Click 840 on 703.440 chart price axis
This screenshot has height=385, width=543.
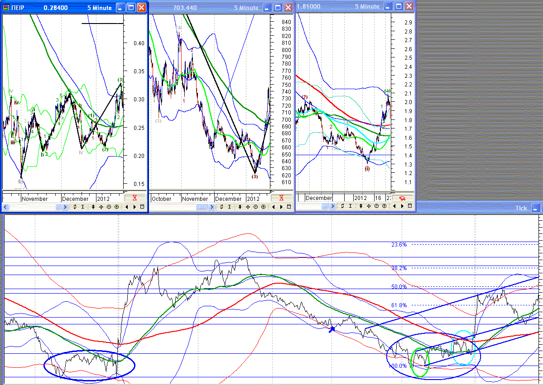(286, 22)
